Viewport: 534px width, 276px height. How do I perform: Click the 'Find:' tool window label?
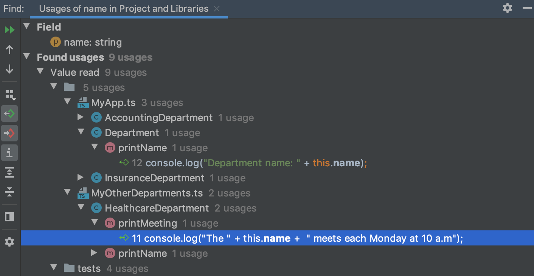14,9
